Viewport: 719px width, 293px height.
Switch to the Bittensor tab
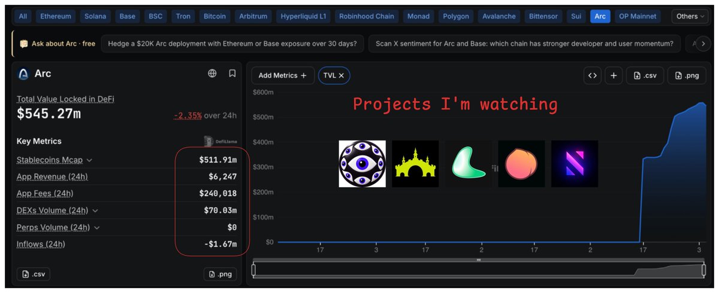point(543,16)
